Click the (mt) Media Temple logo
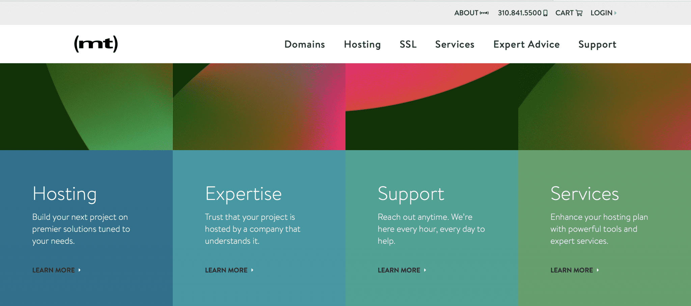Image resolution: width=691 pixels, height=306 pixels. click(95, 44)
